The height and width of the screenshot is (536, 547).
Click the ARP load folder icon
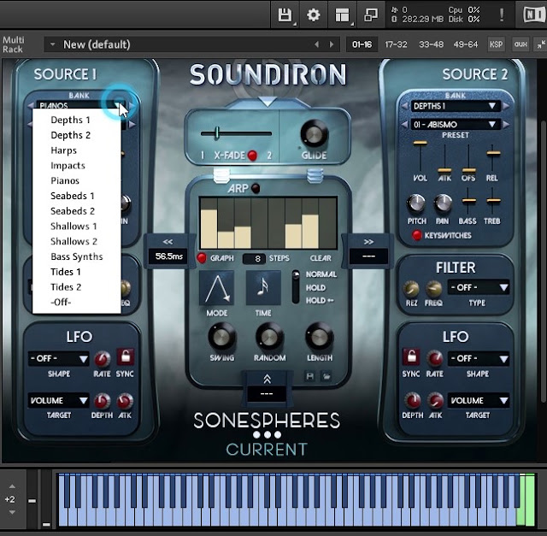[x=326, y=376]
